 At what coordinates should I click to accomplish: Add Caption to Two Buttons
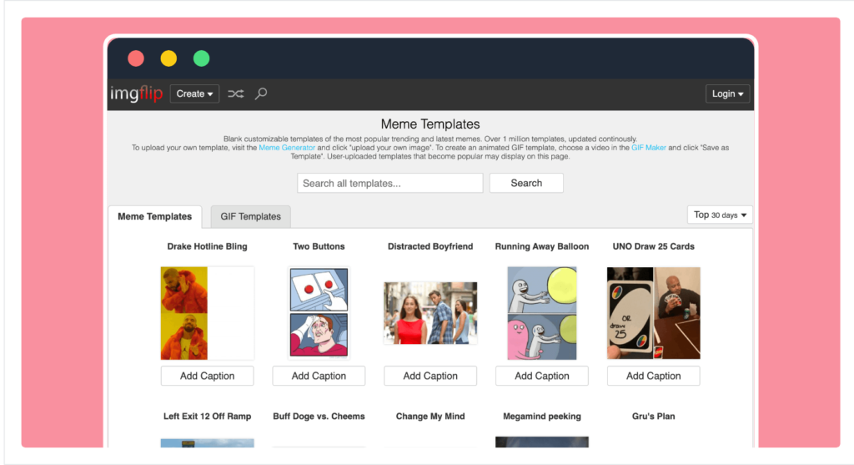(319, 376)
